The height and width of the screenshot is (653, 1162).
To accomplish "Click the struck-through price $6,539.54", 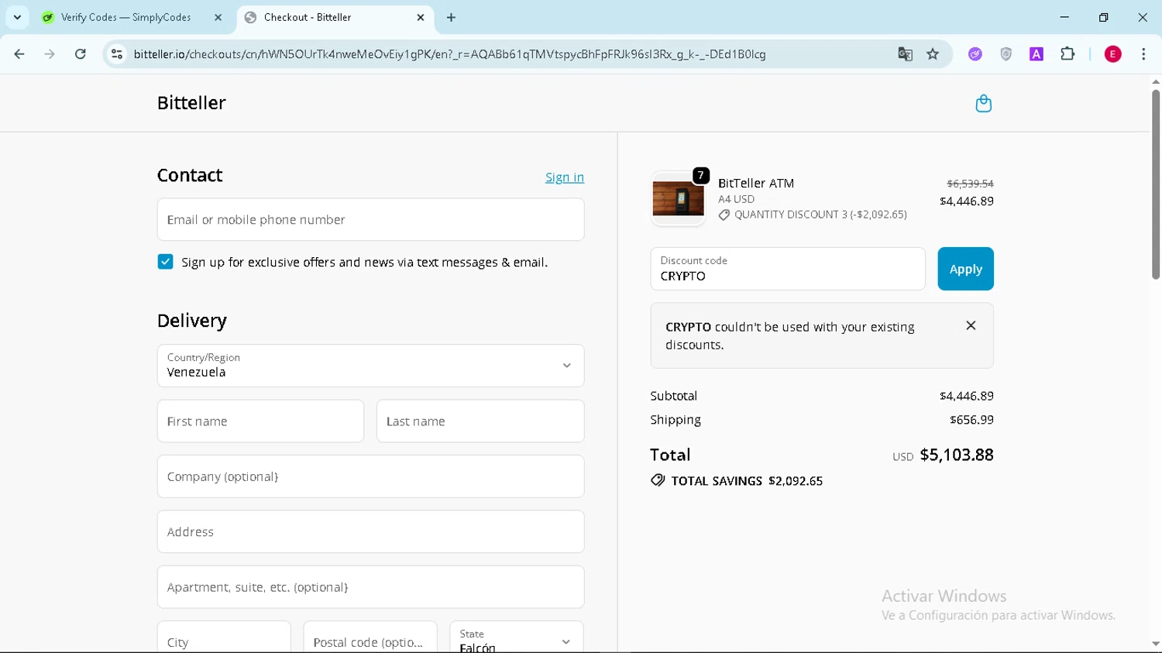I will point(970,184).
